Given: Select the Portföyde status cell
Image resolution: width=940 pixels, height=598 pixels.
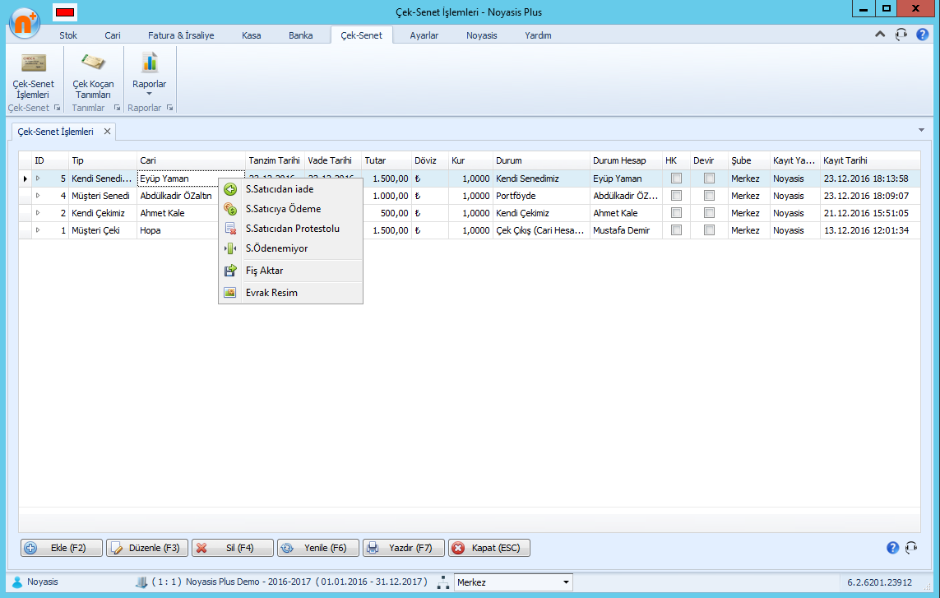Looking at the screenshot, I should click(541, 196).
